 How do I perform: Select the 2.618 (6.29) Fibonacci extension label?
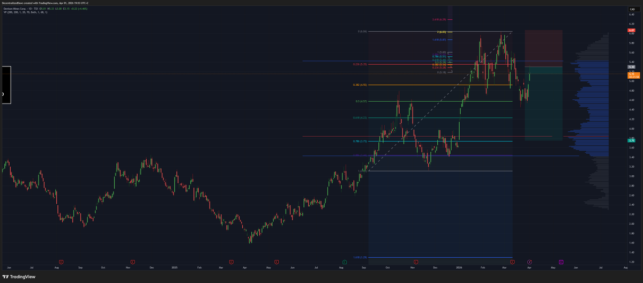439,20
